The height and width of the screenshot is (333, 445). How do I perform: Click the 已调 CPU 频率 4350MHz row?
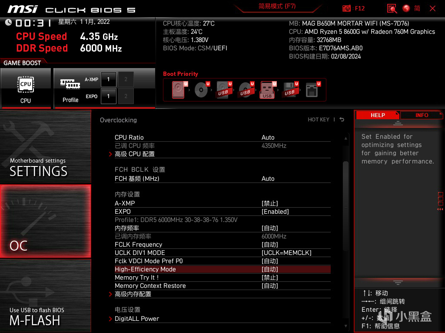coord(222,146)
